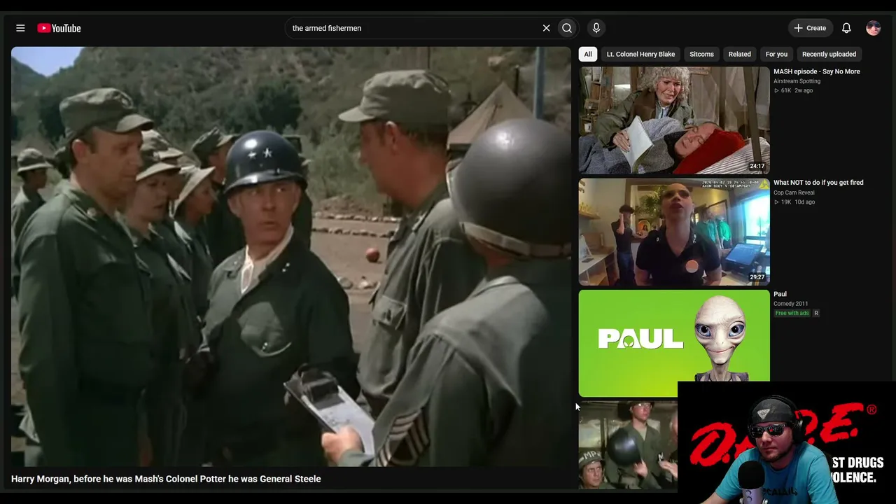Screen dimensions: 896x504
Task: Click the 24:17 duration badge
Action: [x=757, y=167]
